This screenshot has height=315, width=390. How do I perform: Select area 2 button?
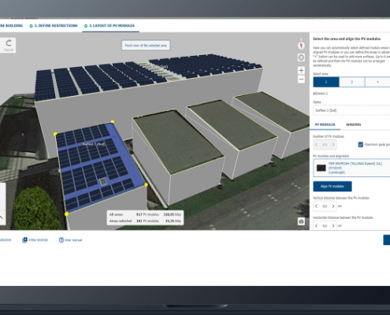pyautogui.click(x=352, y=82)
